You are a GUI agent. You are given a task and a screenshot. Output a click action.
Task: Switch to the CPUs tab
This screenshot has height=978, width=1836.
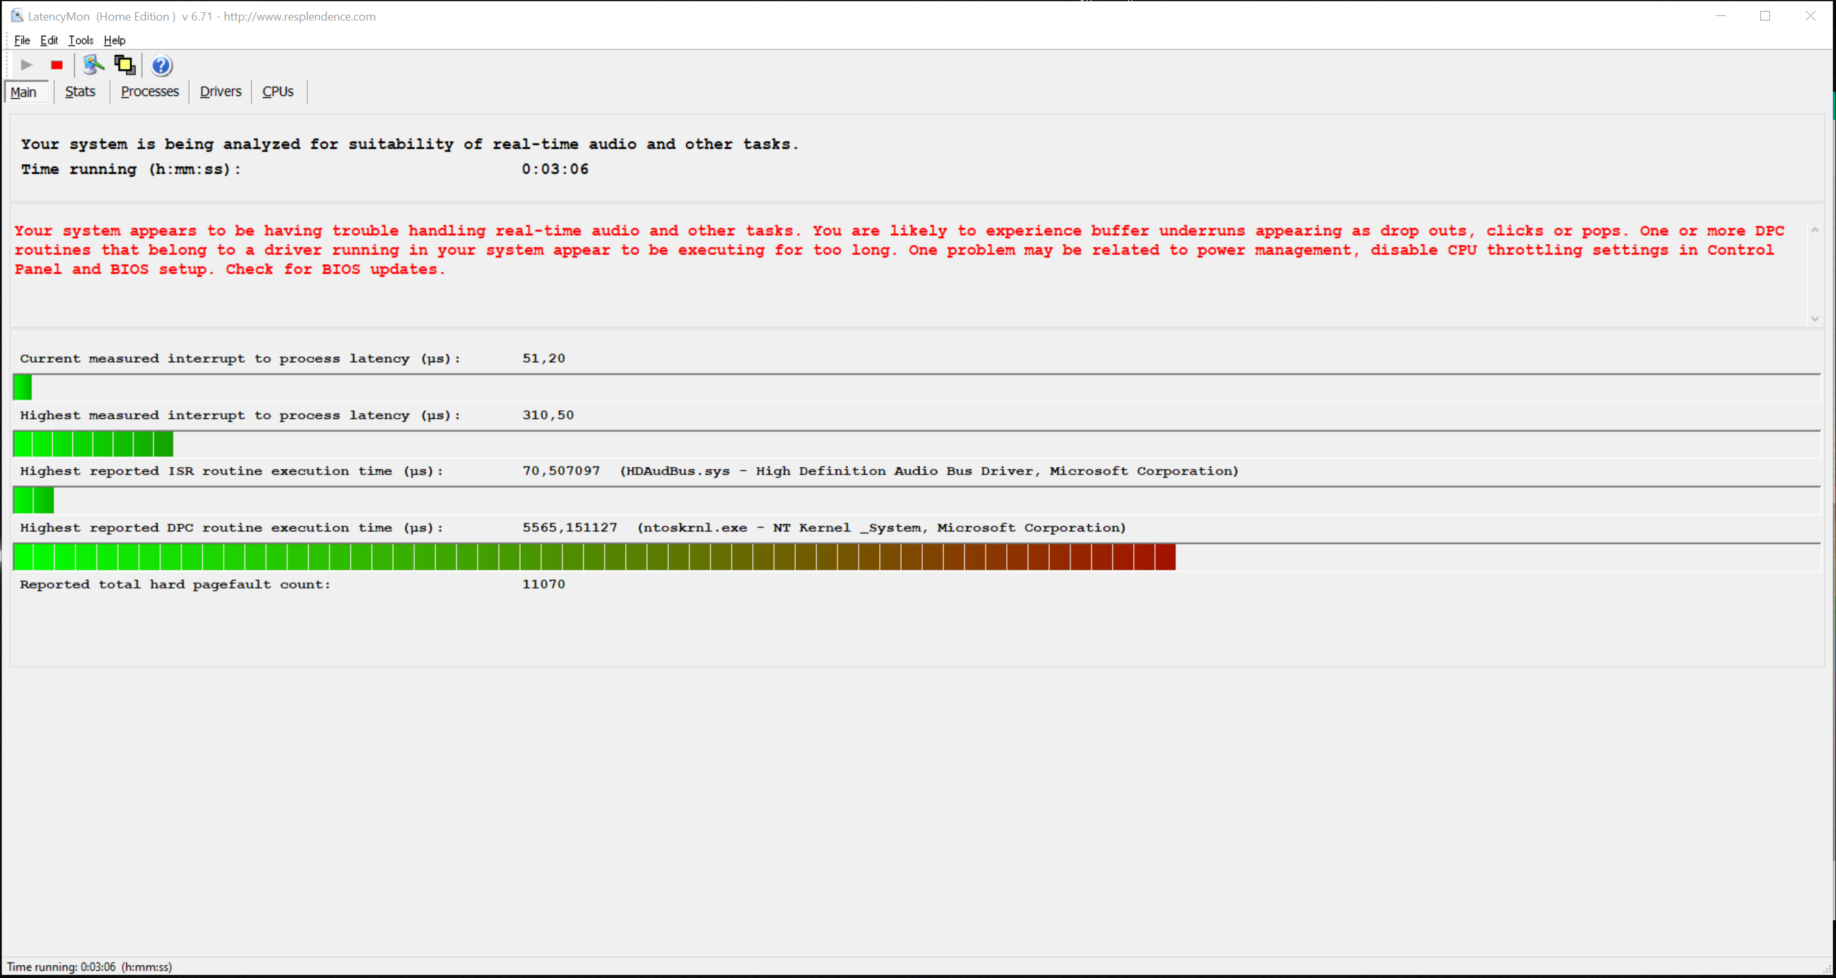[278, 91]
